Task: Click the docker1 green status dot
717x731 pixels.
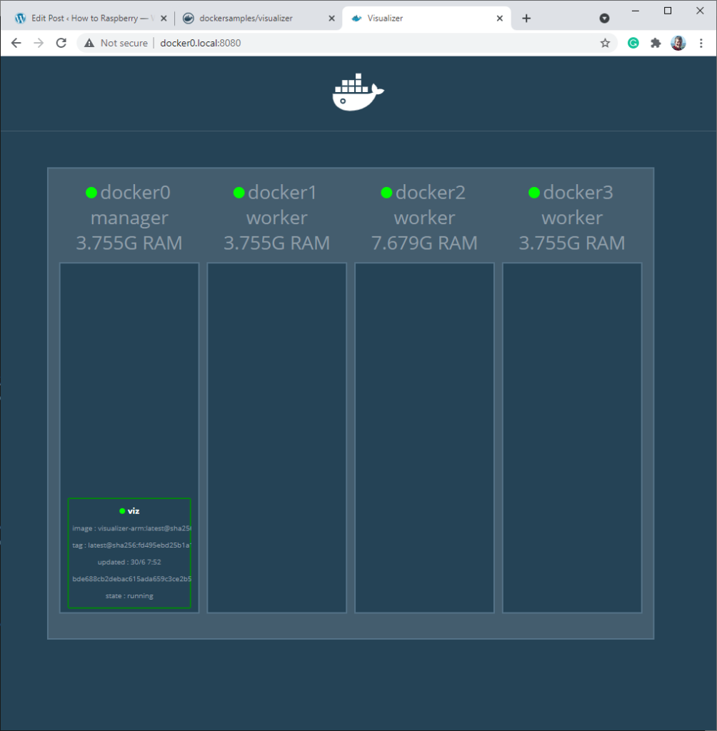Action: click(239, 193)
